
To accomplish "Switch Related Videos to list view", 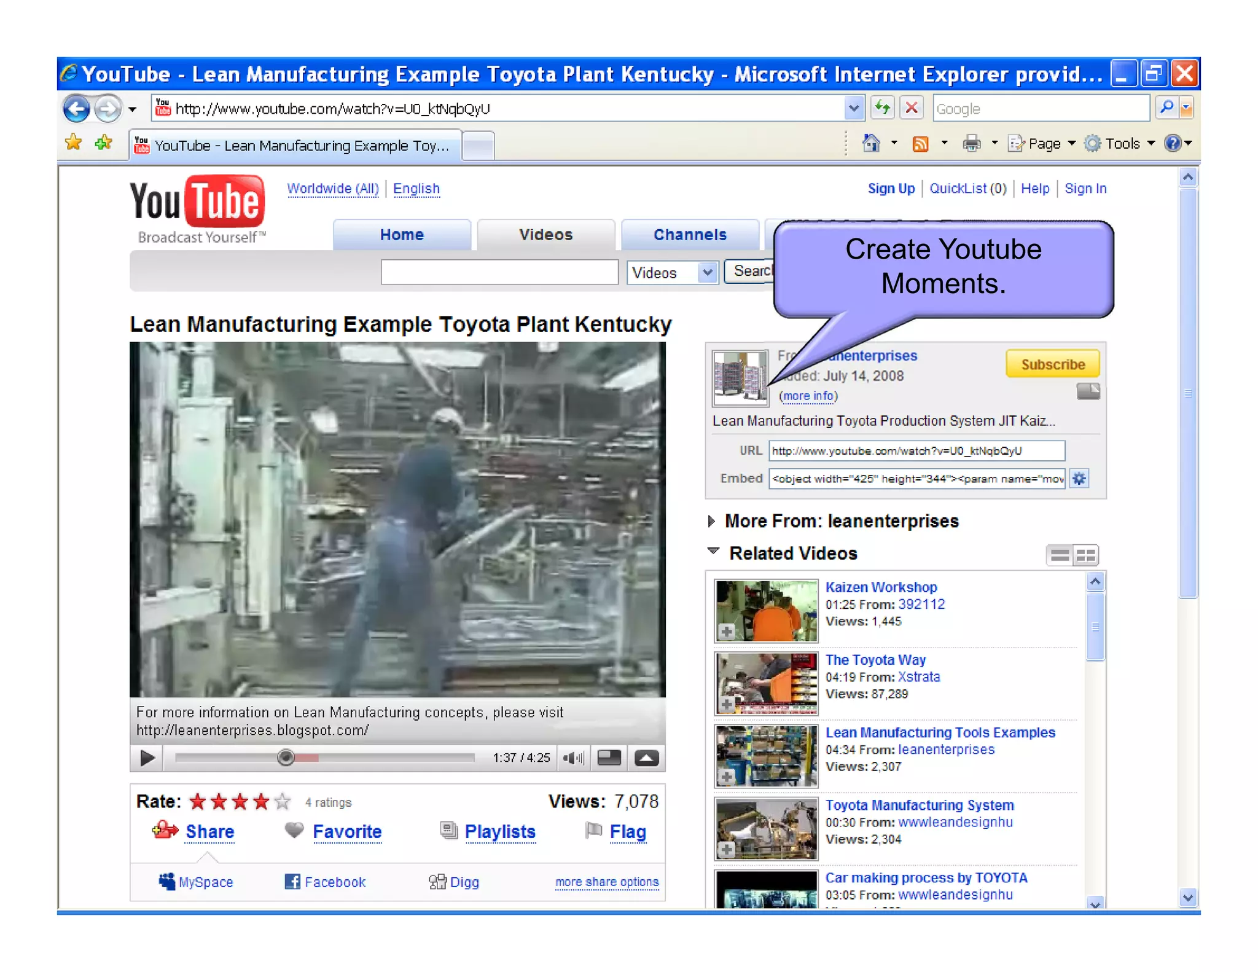I will point(1060,555).
